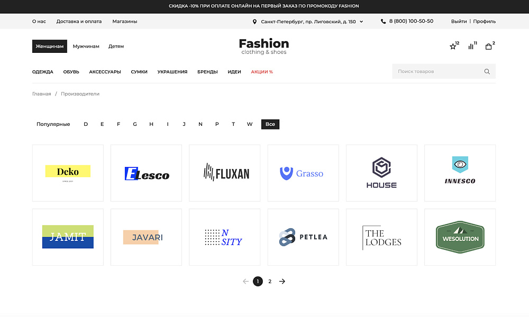Open favorites list with star icon

click(x=452, y=46)
